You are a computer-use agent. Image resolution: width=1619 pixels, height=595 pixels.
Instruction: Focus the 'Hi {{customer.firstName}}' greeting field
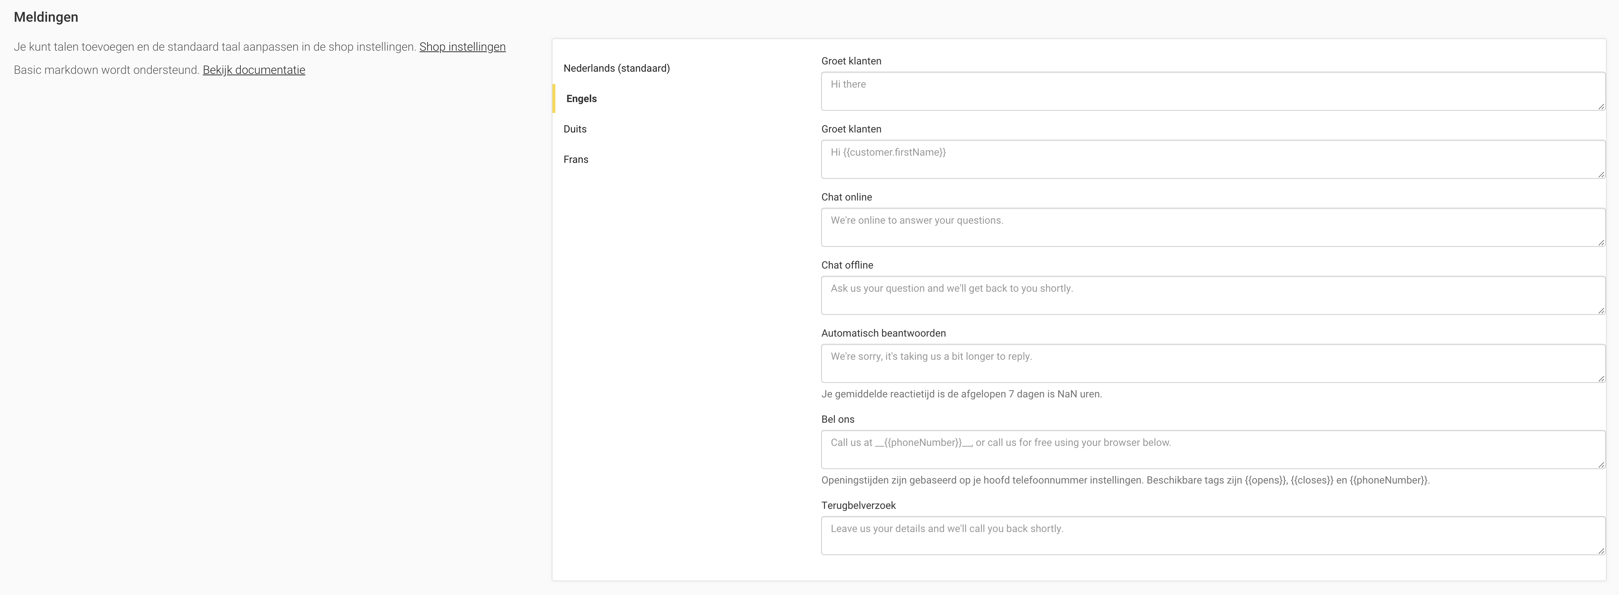[1213, 159]
